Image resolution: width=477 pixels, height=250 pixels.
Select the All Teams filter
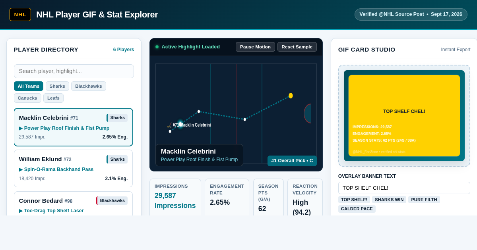click(x=29, y=86)
